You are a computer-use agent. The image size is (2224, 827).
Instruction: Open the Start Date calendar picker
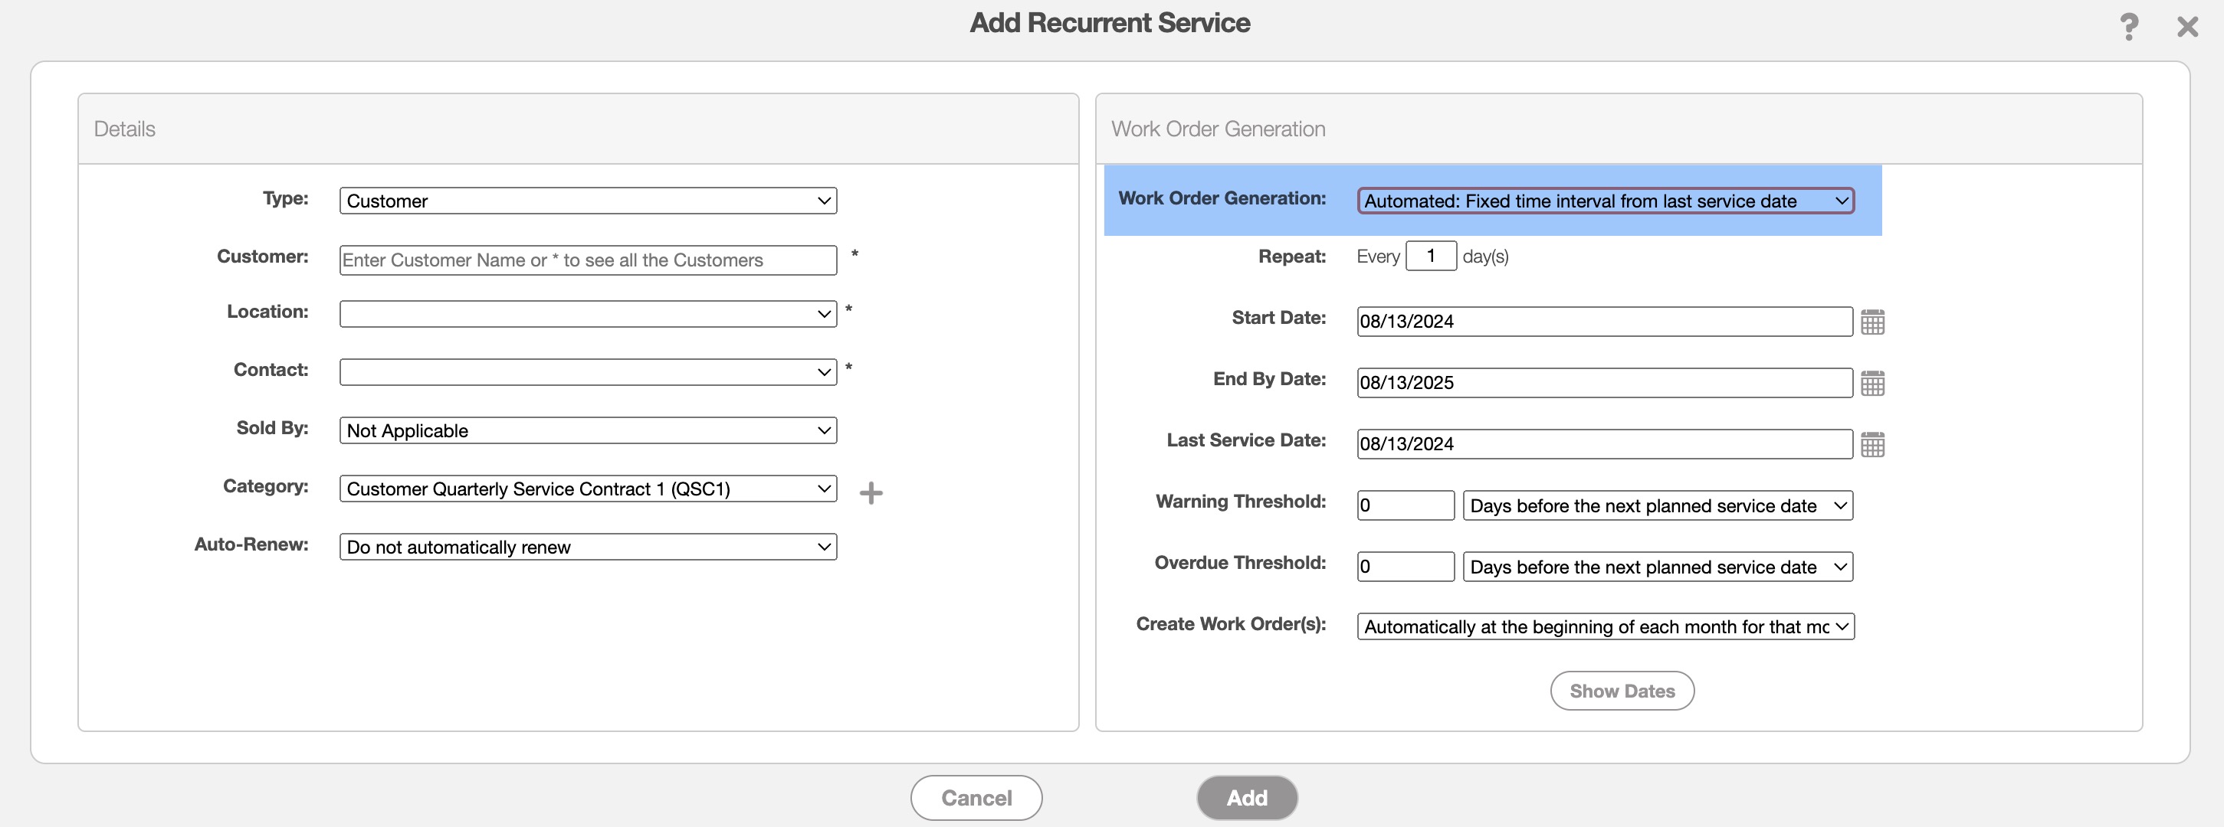coord(1871,322)
